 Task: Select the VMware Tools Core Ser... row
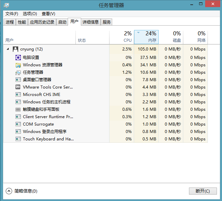(x=106, y=87)
